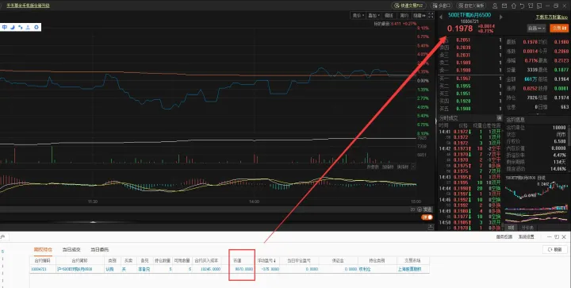Open the IME settings gear

pos(36,27)
